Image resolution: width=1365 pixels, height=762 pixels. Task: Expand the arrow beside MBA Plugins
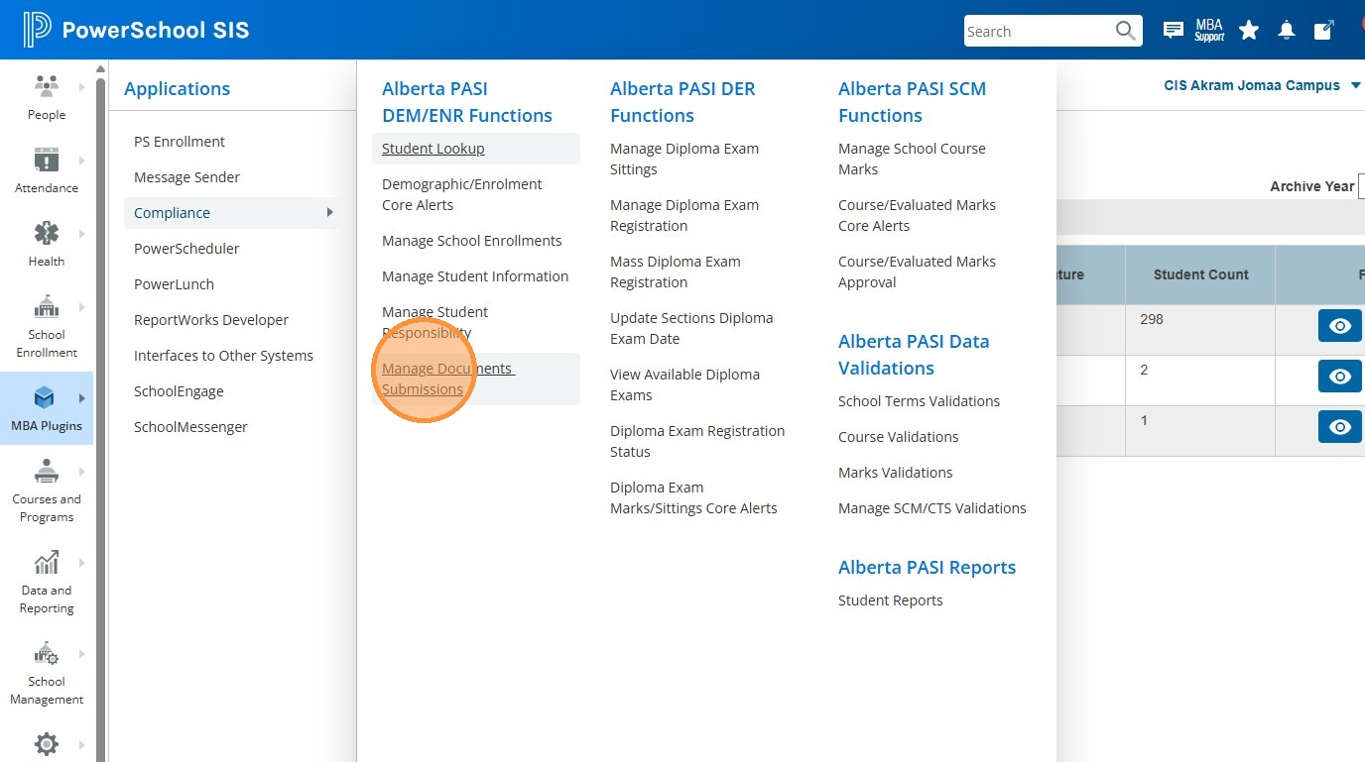pos(82,398)
